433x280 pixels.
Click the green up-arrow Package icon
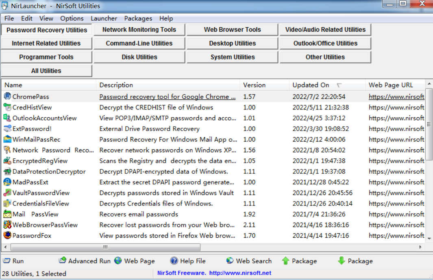[285, 260]
